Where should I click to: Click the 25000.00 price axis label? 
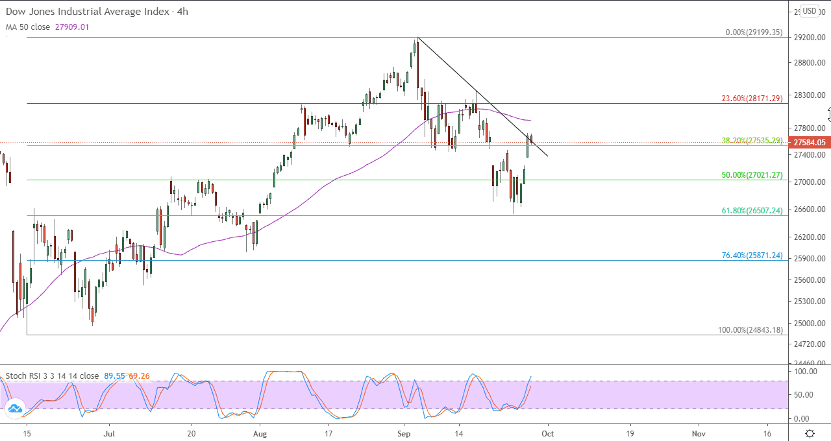809,324
